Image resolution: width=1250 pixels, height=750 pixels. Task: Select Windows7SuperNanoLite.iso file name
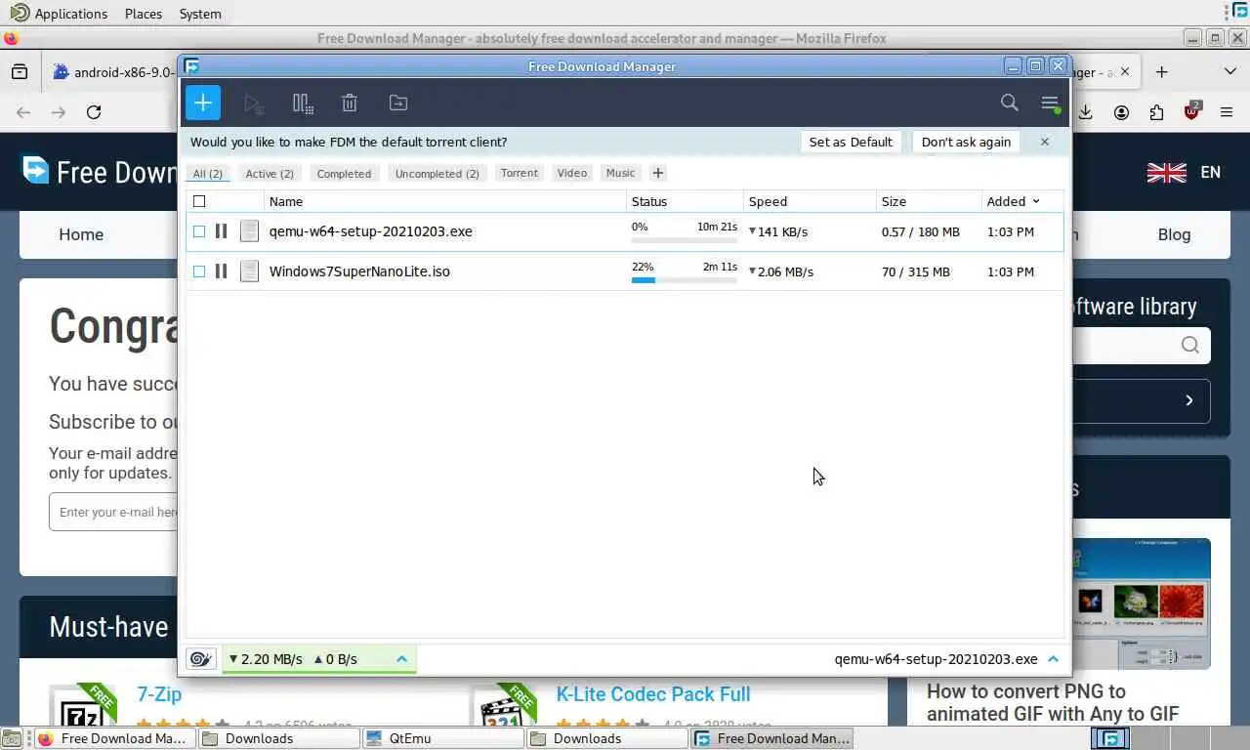tap(359, 271)
